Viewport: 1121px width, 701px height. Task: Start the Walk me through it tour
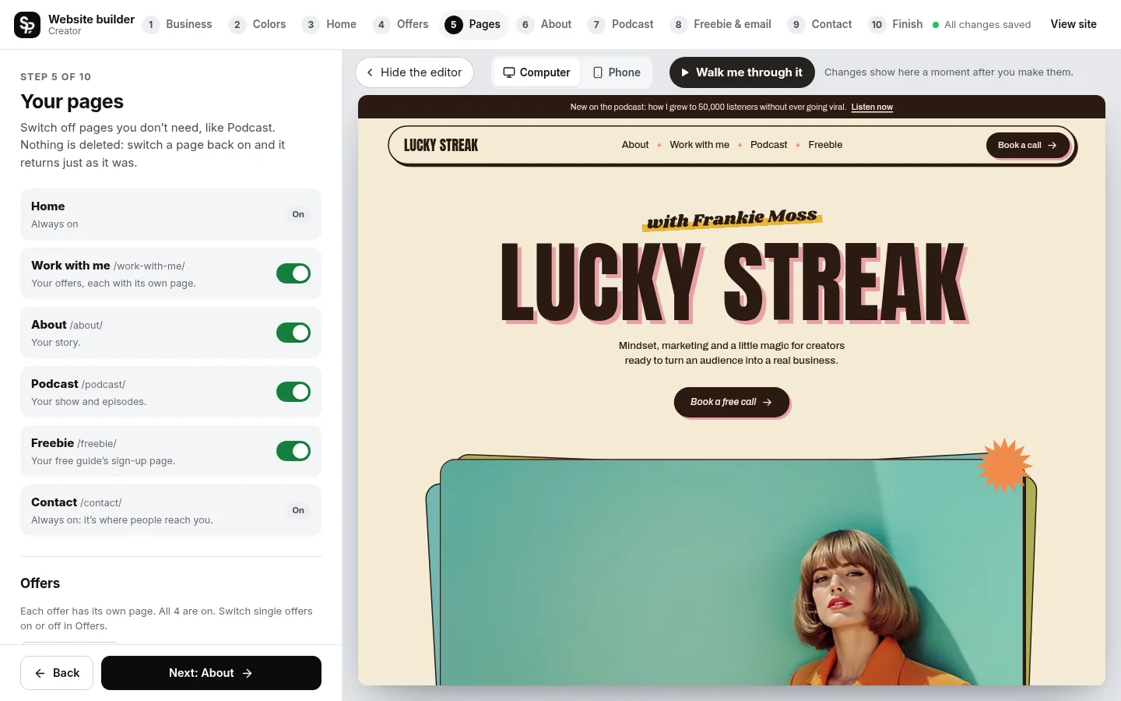pos(742,72)
